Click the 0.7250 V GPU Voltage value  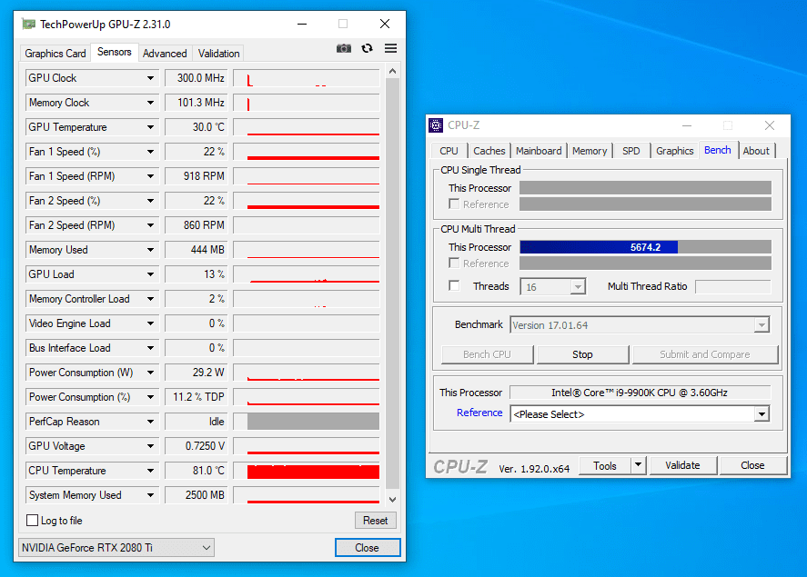(x=197, y=446)
